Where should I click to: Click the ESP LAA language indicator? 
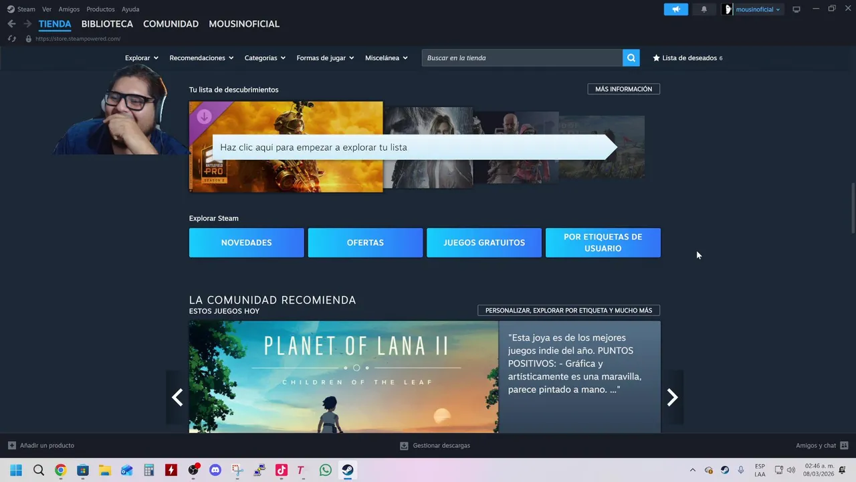point(760,470)
